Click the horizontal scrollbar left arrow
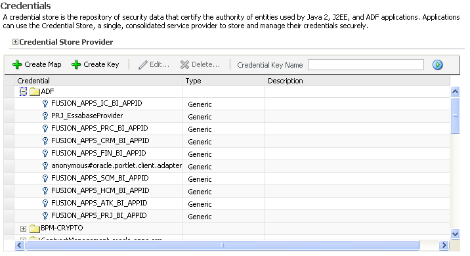470x256 pixels. (x=20, y=245)
